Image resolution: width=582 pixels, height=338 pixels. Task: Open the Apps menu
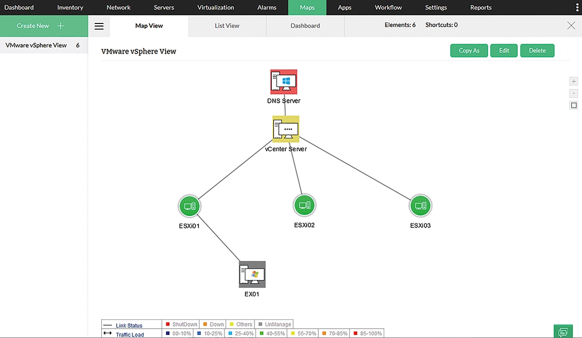[344, 7]
